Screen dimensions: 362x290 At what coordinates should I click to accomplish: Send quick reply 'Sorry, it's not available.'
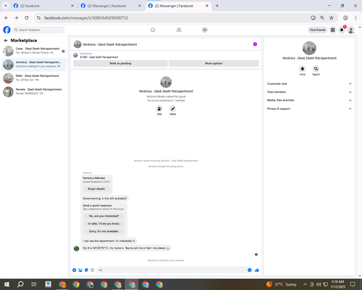tap(104, 231)
